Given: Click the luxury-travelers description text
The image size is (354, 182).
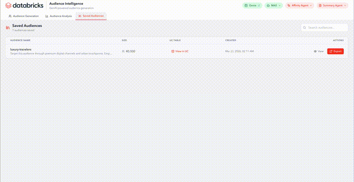Looking at the screenshot, I should point(61,53).
